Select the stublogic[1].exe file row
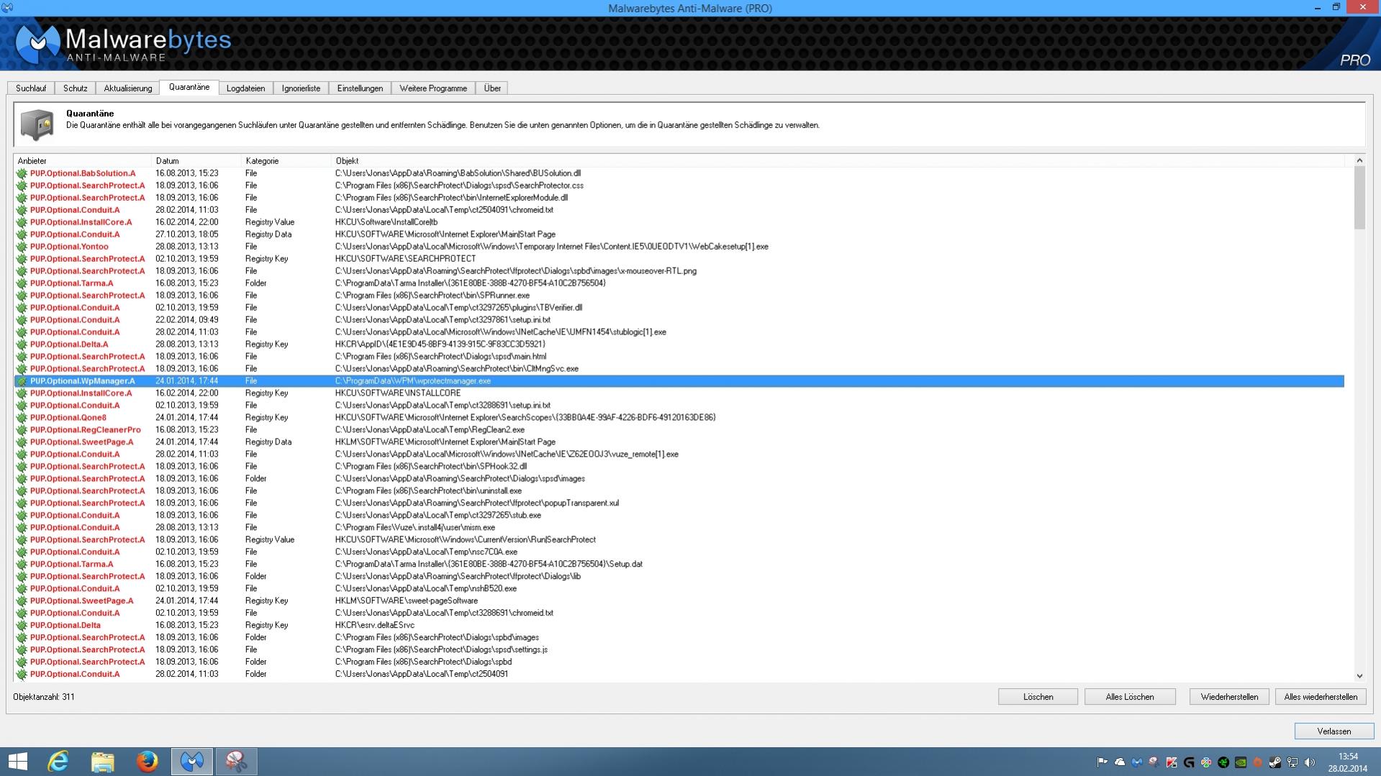 (x=679, y=332)
